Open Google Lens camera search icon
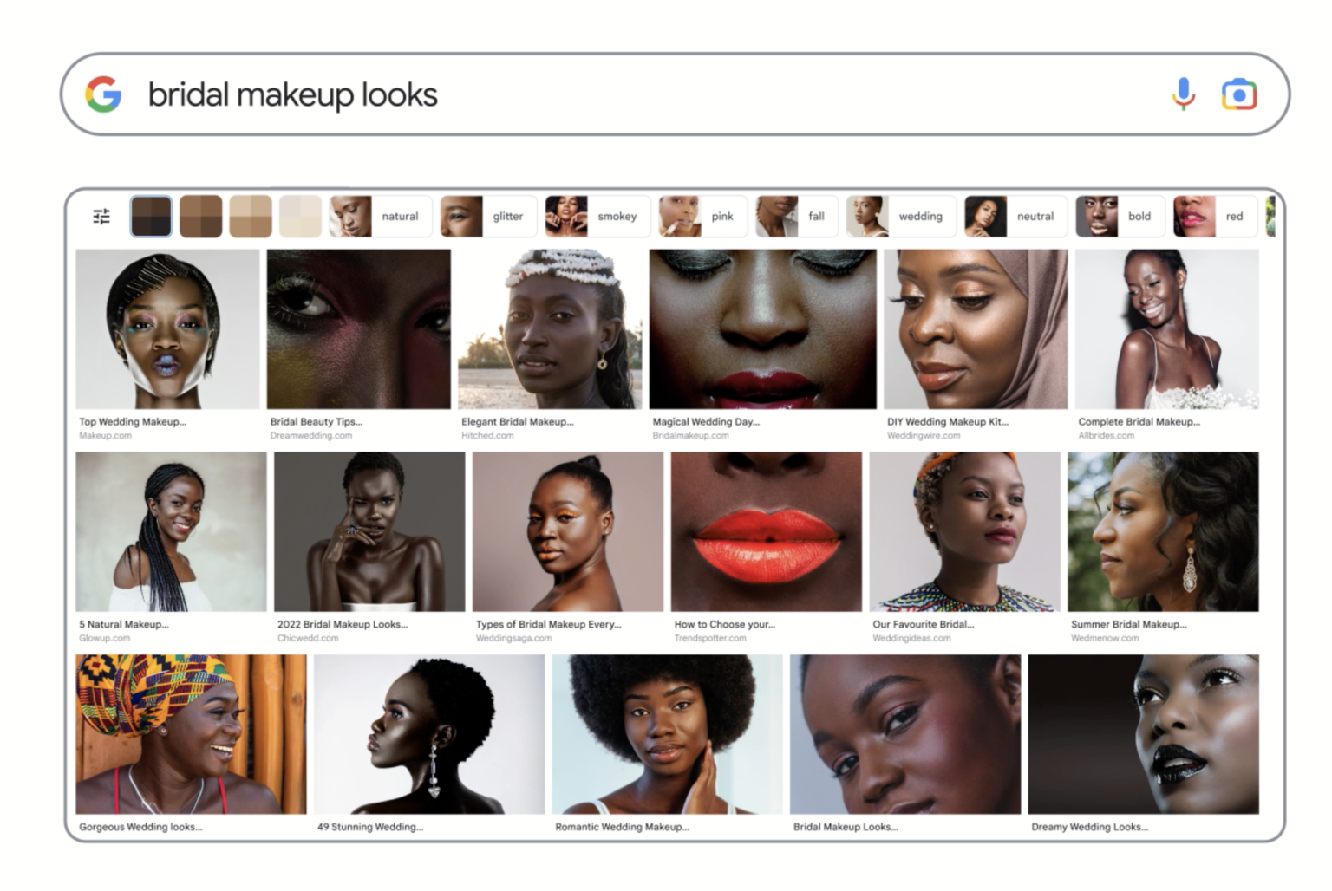 click(x=1238, y=94)
